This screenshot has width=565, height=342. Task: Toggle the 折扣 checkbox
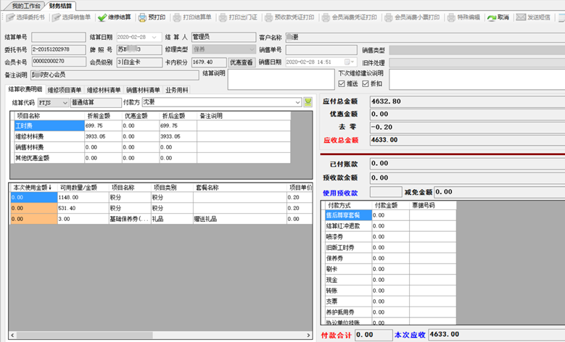366,84
